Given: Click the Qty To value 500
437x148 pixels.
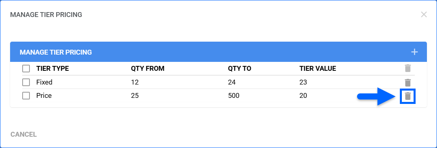Looking at the screenshot, I should 233,96.
